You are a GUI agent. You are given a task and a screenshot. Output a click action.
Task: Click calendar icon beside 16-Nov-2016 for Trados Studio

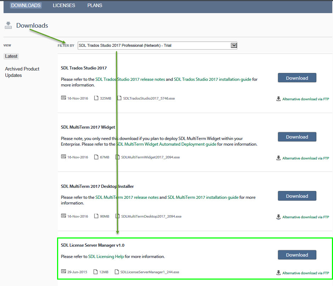[x=63, y=98]
